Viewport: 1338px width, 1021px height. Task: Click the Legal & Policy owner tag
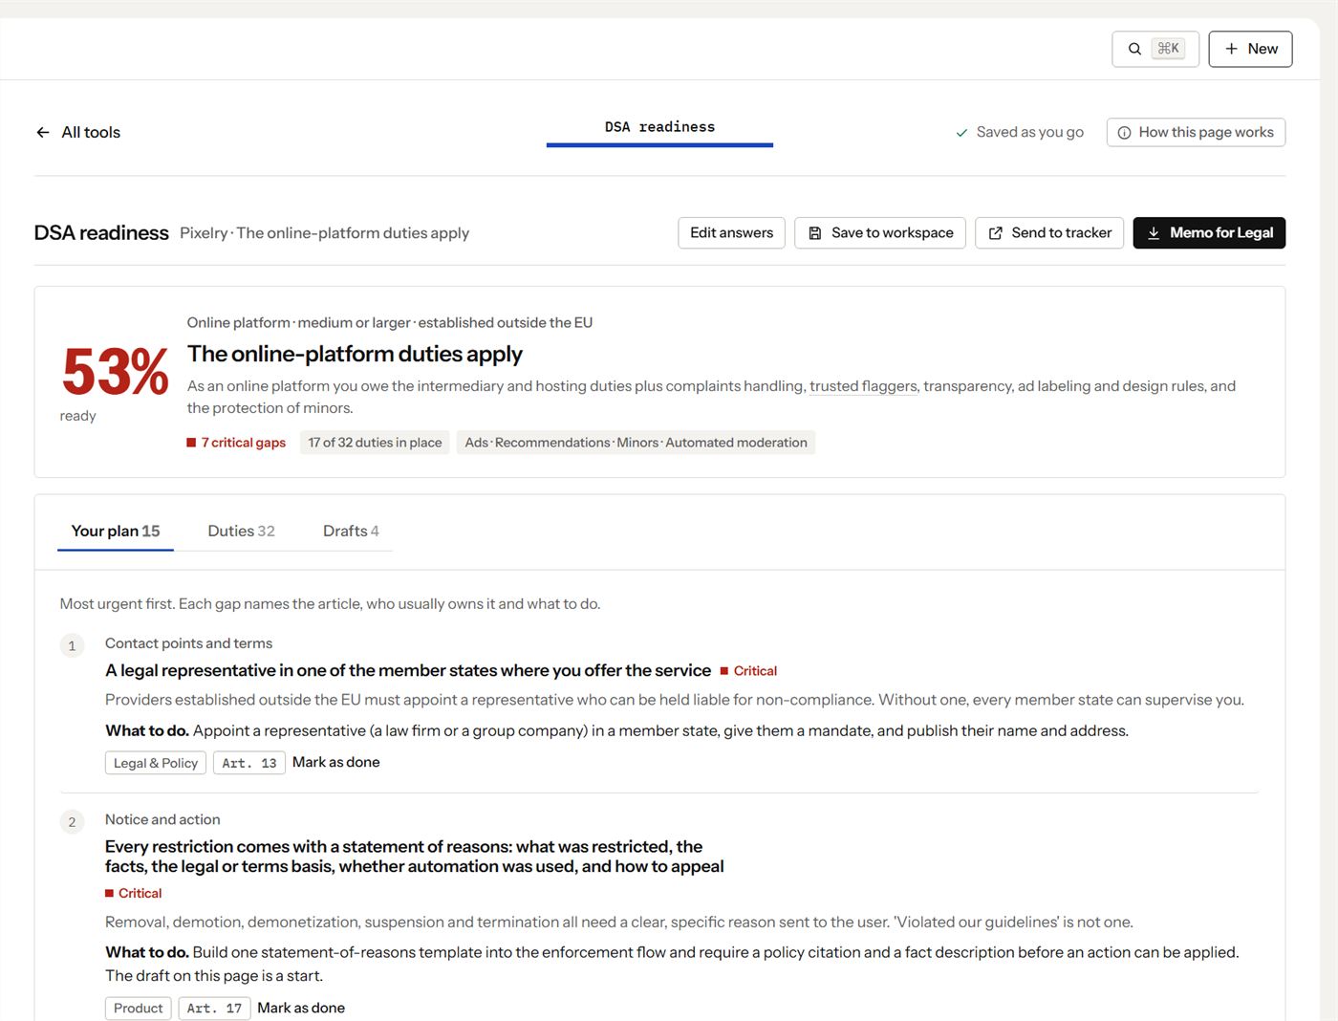coord(156,763)
